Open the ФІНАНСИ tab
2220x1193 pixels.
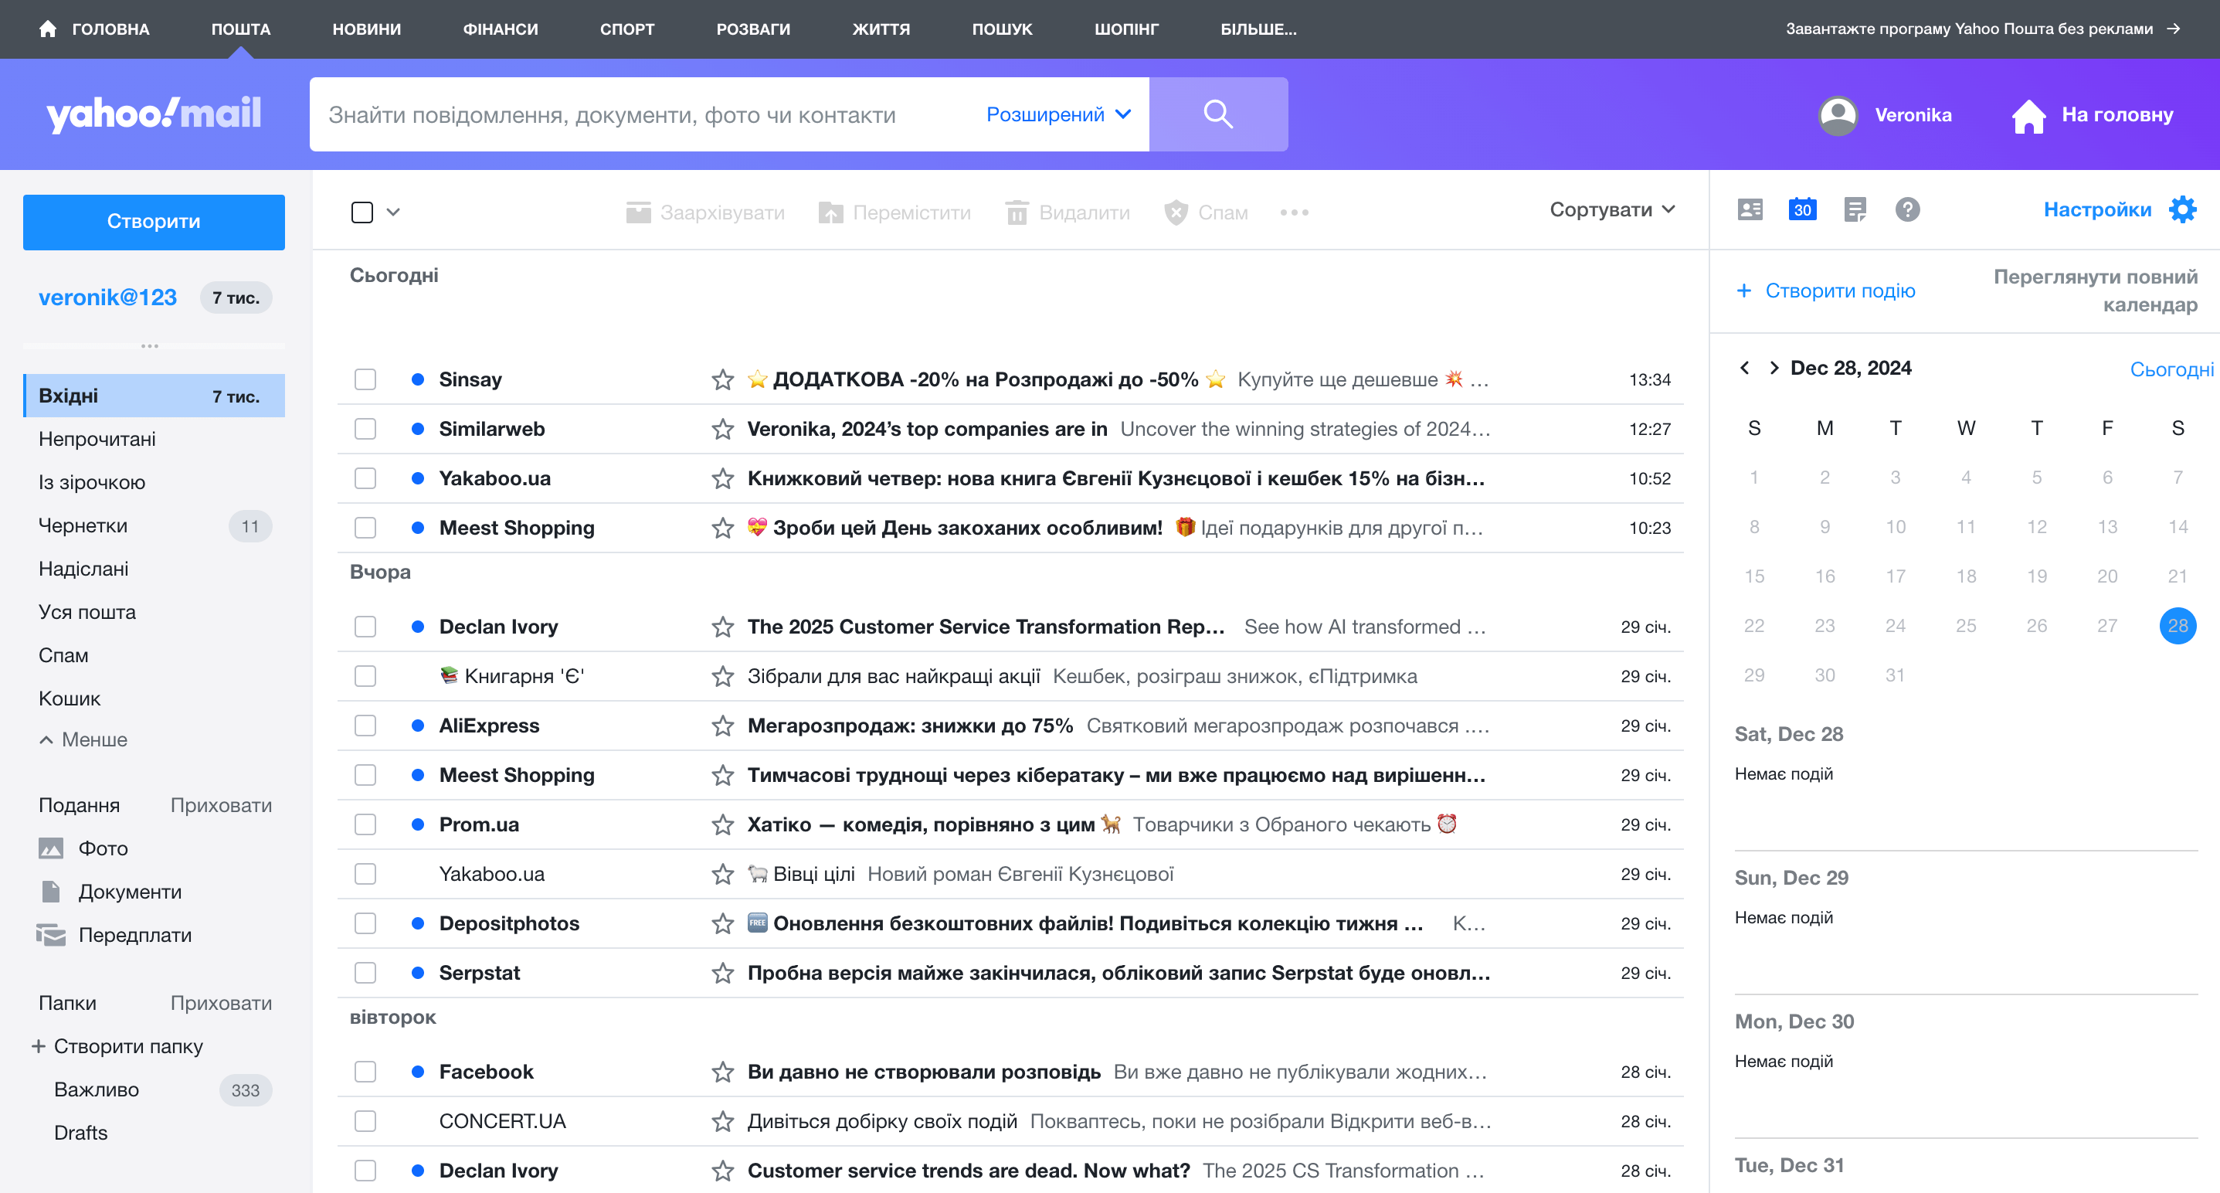[501, 29]
